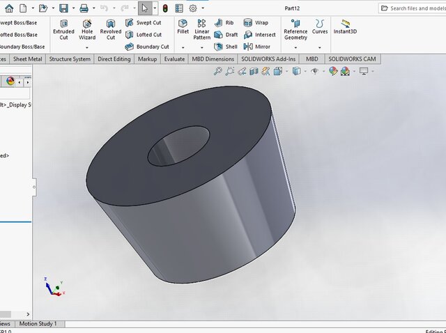Open the DisplayManager color ball tab
This screenshot has width=446, height=333.
[10, 82]
